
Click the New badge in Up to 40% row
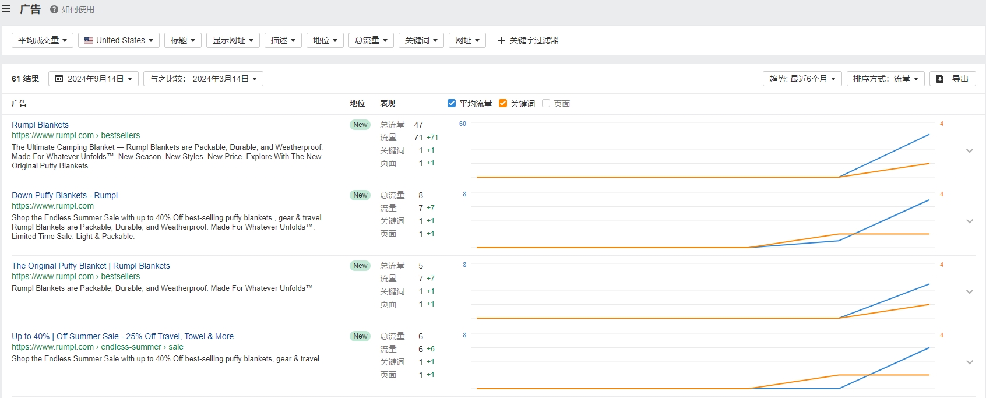(360, 336)
